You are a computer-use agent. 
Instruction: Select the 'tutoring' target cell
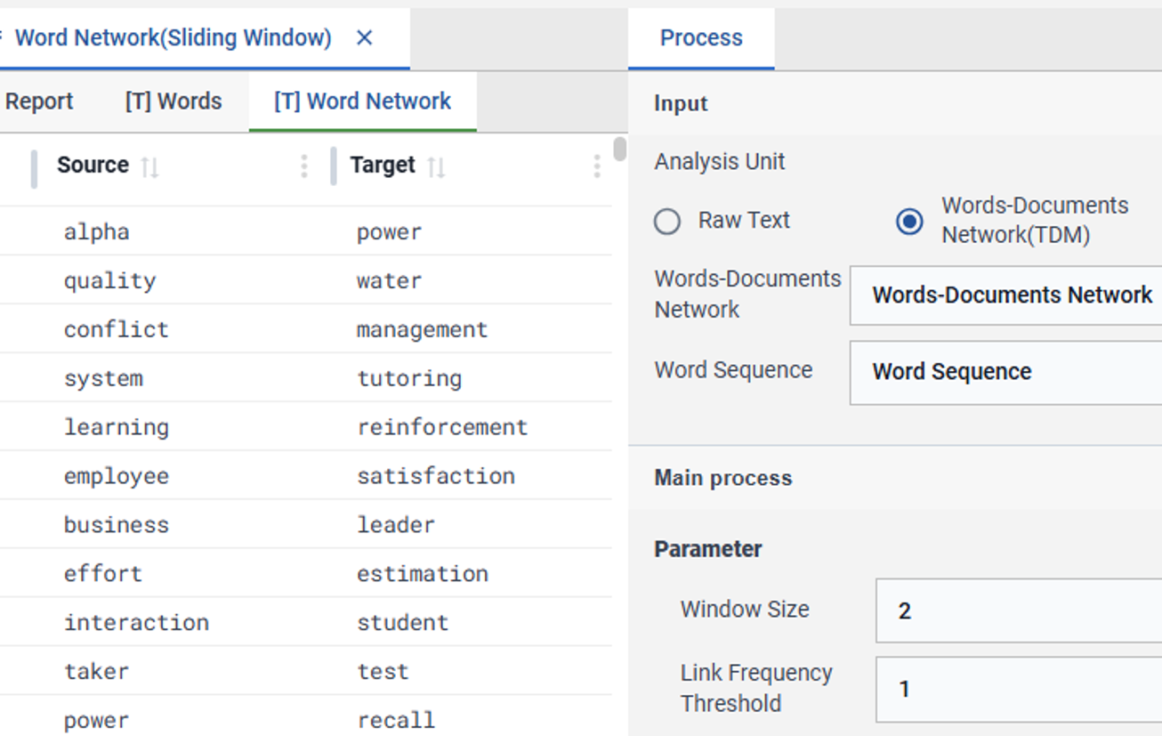(x=409, y=378)
